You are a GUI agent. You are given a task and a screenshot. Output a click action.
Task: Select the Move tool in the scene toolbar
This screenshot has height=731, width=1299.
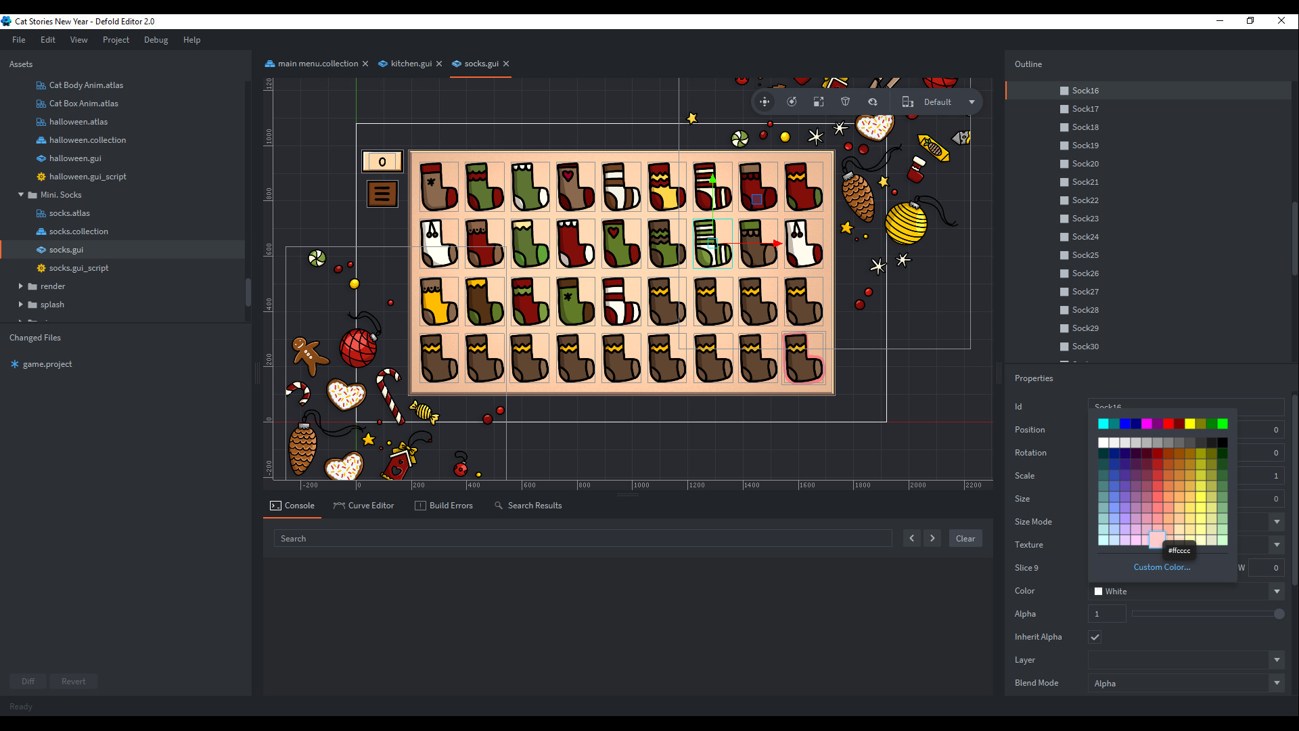(765, 102)
